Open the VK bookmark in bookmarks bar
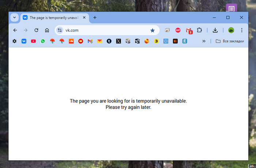This screenshot has height=168, width=256. [24, 41]
